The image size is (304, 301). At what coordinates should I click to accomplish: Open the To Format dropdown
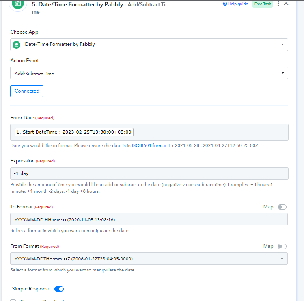click(149, 219)
